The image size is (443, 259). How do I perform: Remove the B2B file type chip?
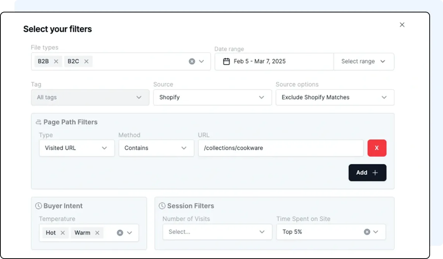tap(56, 61)
